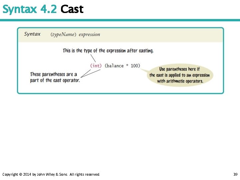The width and height of the screenshot is (240, 180).
Task: Click the slide number 39
Action: [x=235, y=174]
